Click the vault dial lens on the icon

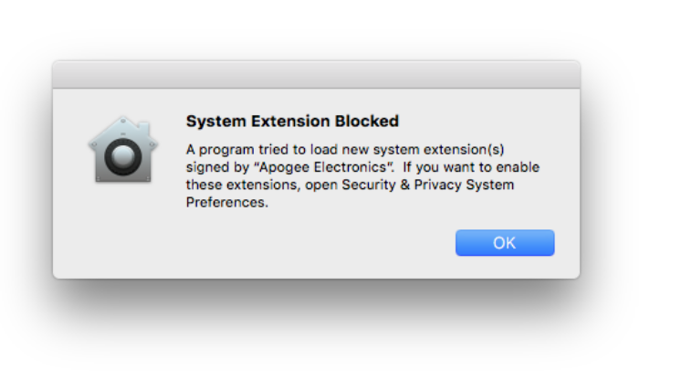[123, 156]
